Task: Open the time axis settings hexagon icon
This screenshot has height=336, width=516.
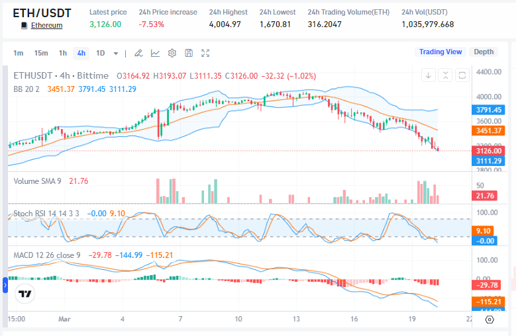Action: tap(490, 319)
